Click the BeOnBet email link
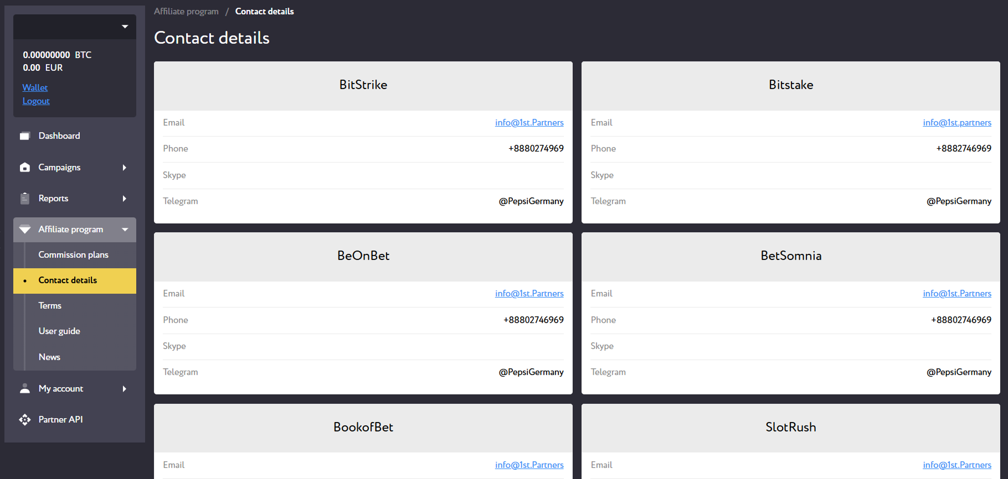Screen dimensions: 1008x479 pyautogui.click(x=529, y=294)
